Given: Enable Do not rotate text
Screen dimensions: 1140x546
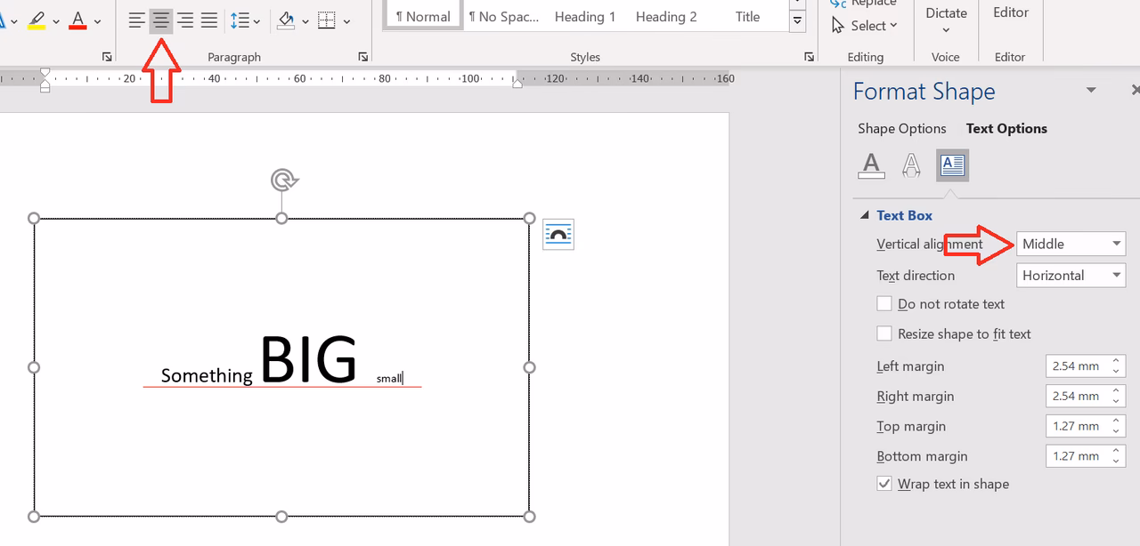Looking at the screenshot, I should point(884,303).
